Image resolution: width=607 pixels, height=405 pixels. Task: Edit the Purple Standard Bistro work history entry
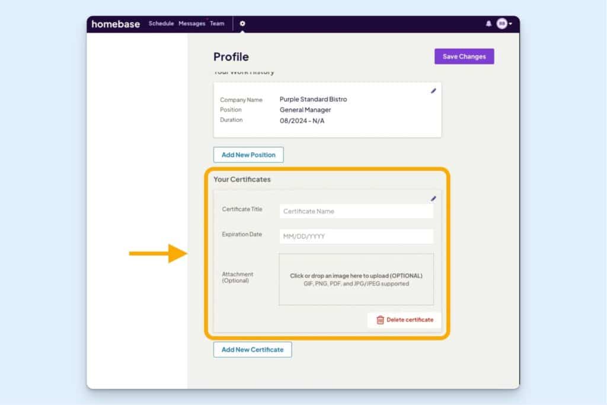click(x=433, y=90)
